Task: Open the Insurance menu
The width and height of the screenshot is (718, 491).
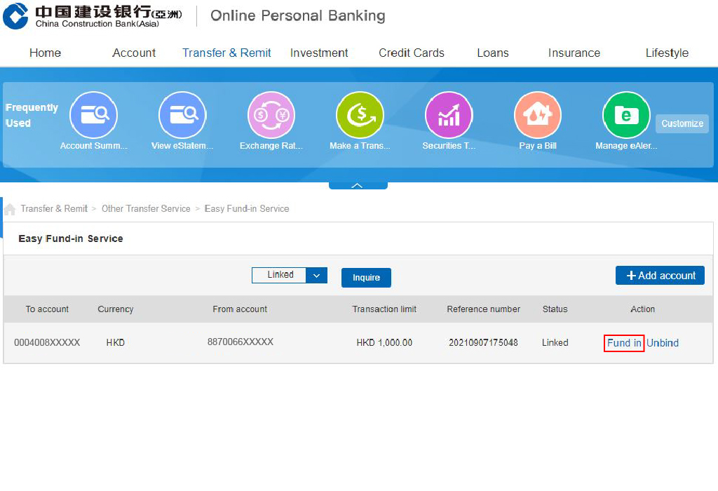Action: tap(574, 53)
